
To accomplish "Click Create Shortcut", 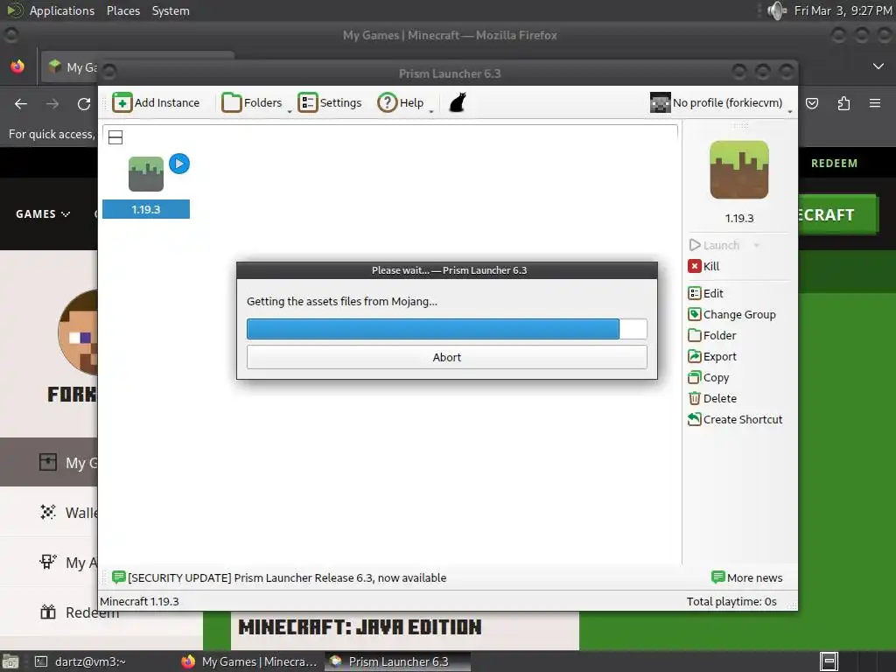I will [x=735, y=419].
